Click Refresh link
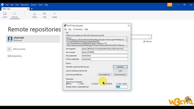The width and height of the screenshot is (194, 109). [149, 41]
